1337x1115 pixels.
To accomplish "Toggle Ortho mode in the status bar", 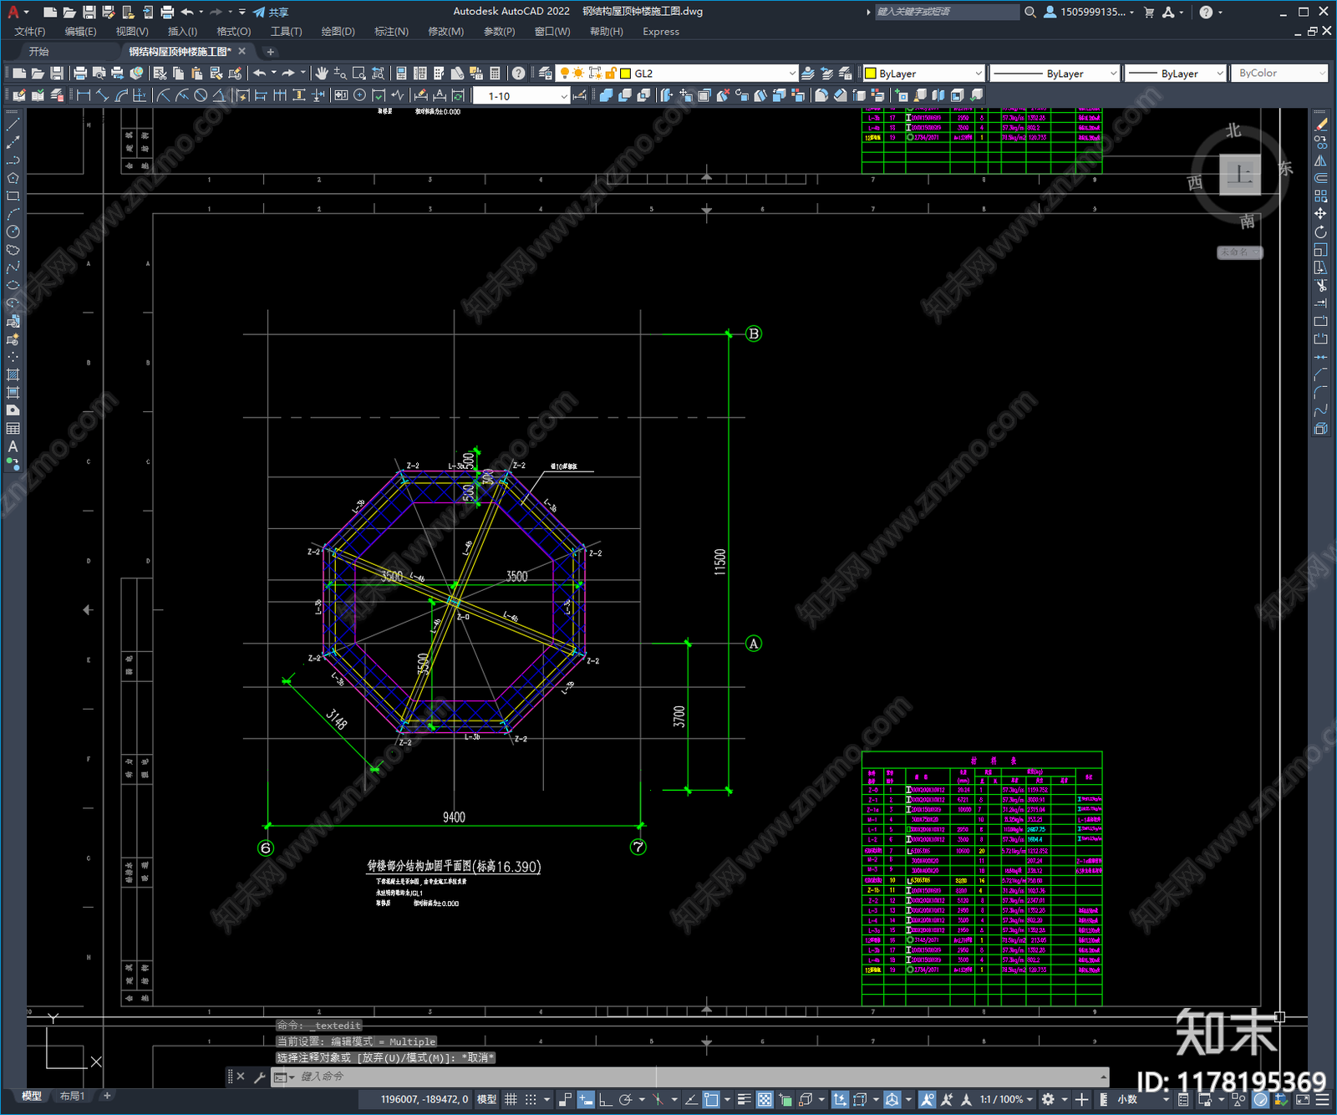I will point(605,1100).
